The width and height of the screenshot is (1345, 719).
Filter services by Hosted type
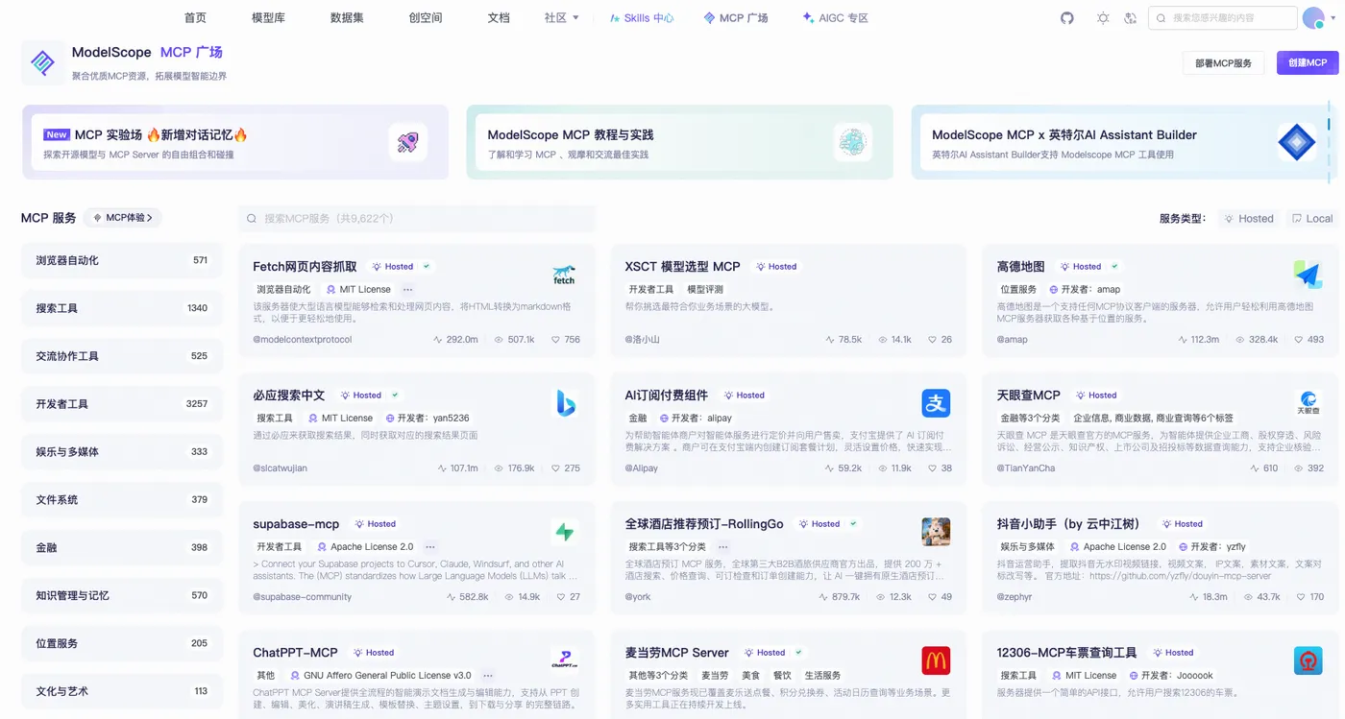click(x=1248, y=218)
